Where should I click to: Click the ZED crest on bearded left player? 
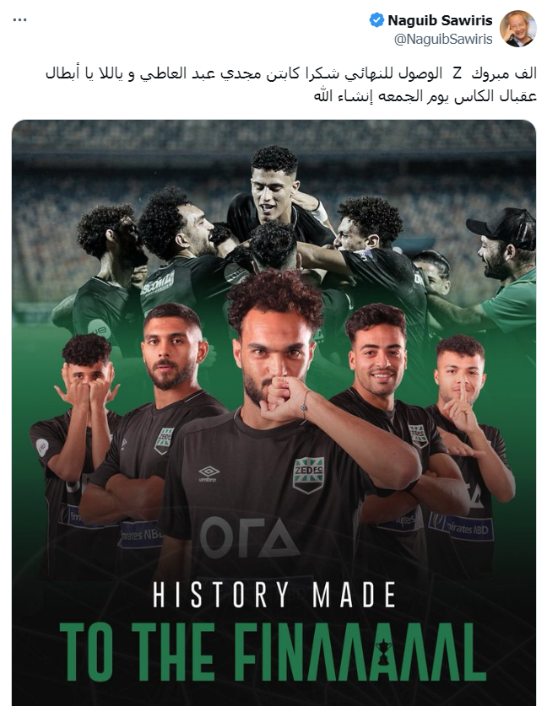pos(164,440)
